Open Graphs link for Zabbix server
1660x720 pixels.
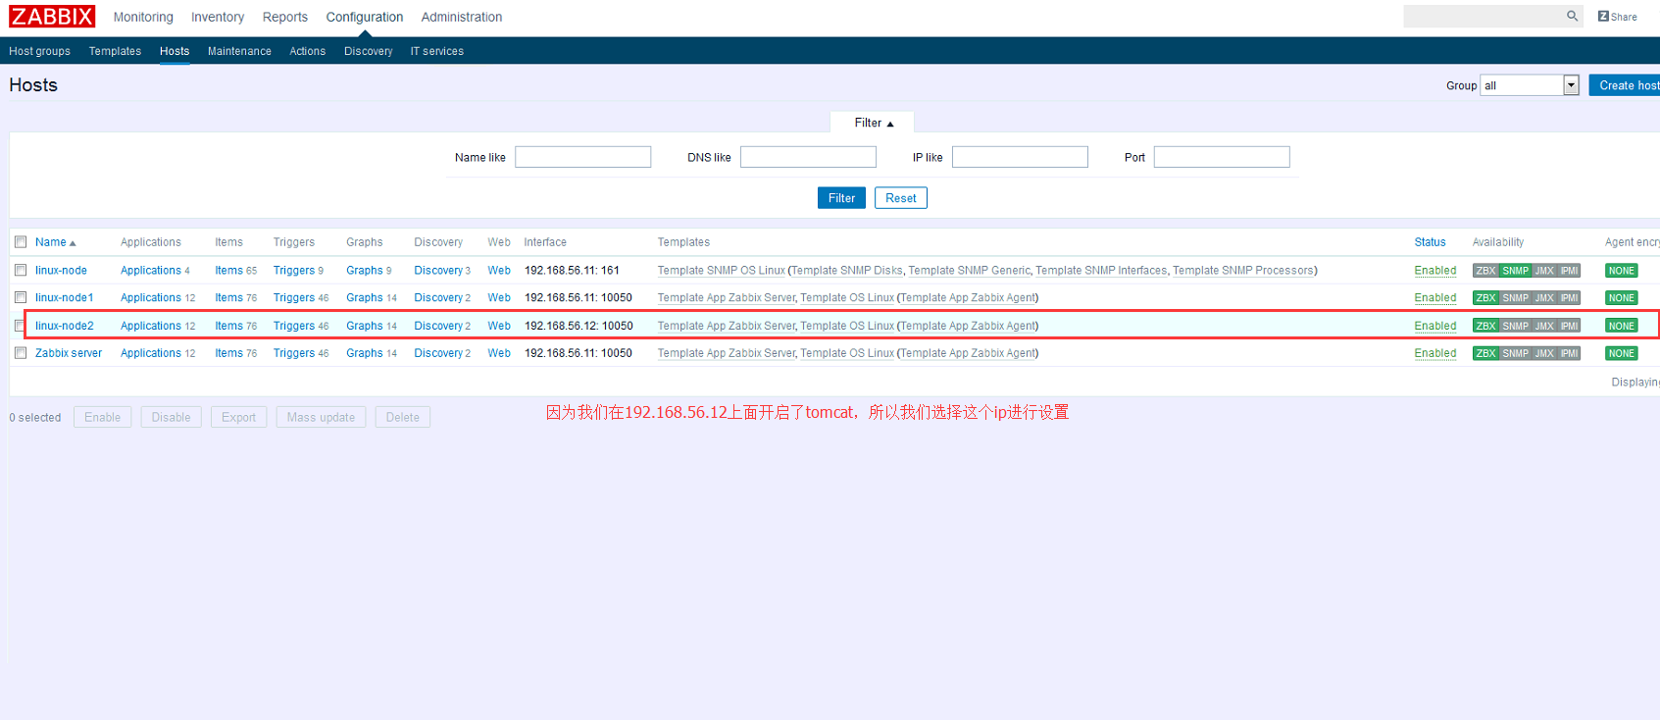pyautogui.click(x=365, y=353)
